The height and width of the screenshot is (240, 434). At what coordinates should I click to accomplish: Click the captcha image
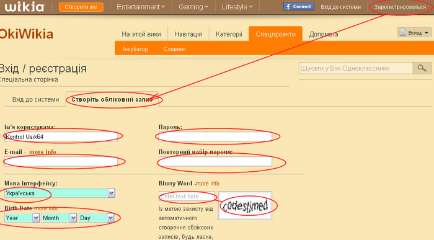click(245, 206)
